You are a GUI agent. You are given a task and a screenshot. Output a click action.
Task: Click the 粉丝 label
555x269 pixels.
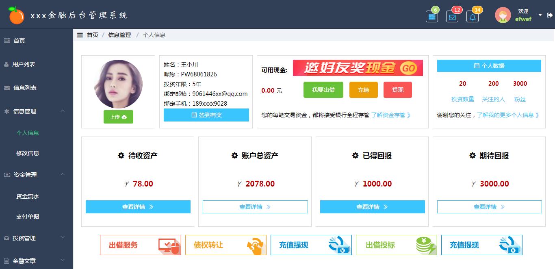point(520,99)
